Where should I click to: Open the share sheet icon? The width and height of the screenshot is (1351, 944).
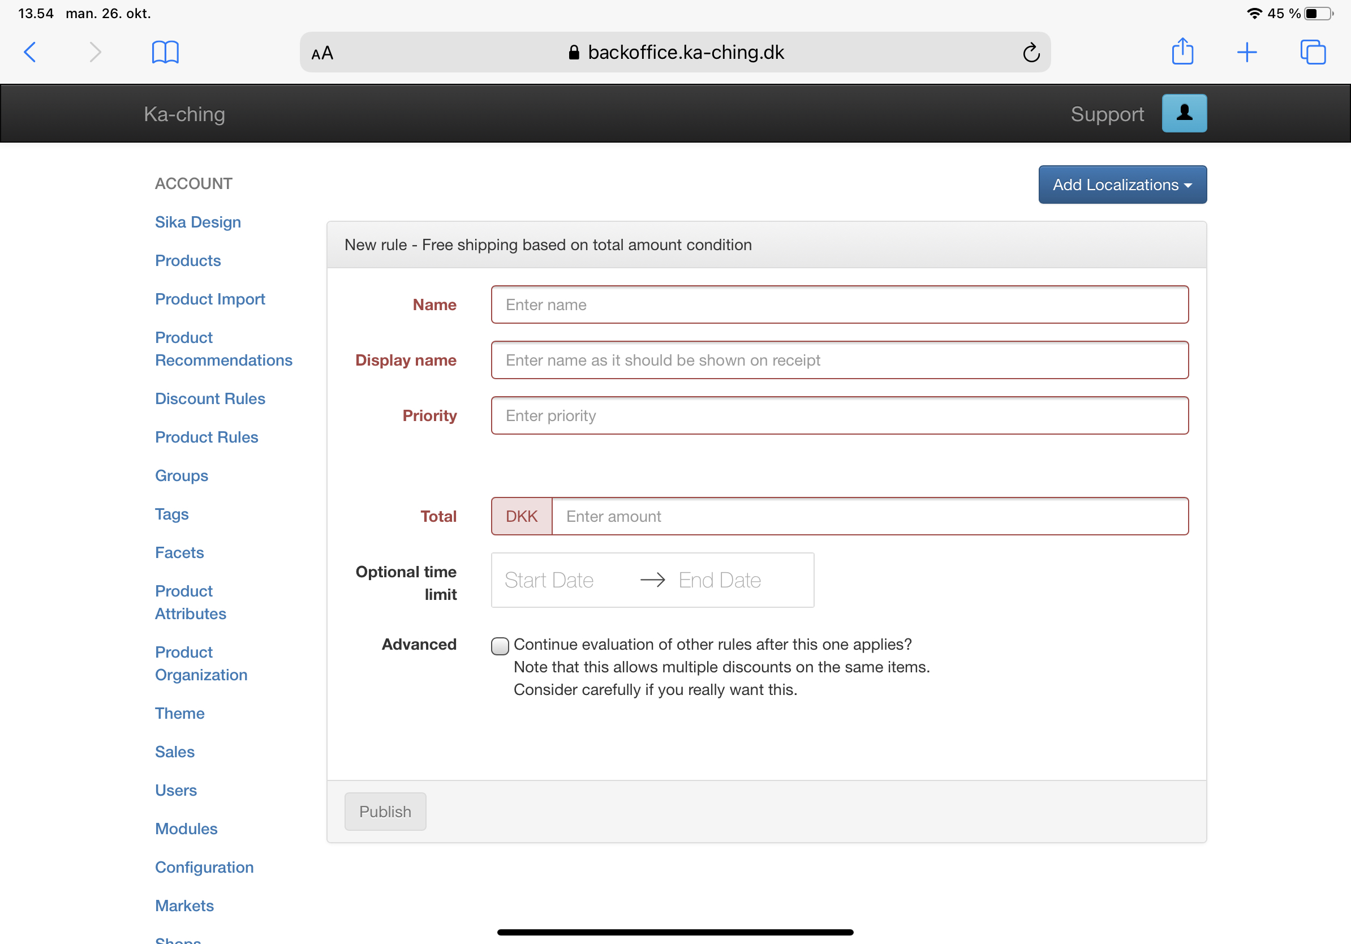(x=1182, y=52)
